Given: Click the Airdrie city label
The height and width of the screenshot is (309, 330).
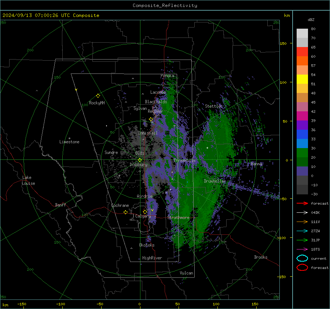Looking at the screenshot, I should click(144, 196).
